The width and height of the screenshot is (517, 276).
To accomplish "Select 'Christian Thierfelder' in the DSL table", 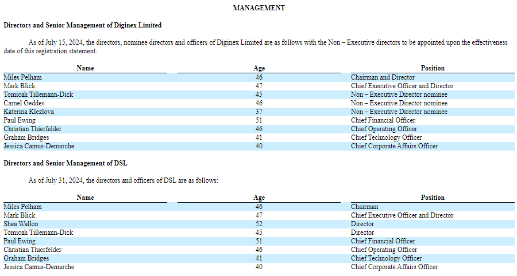I will coord(33,250).
